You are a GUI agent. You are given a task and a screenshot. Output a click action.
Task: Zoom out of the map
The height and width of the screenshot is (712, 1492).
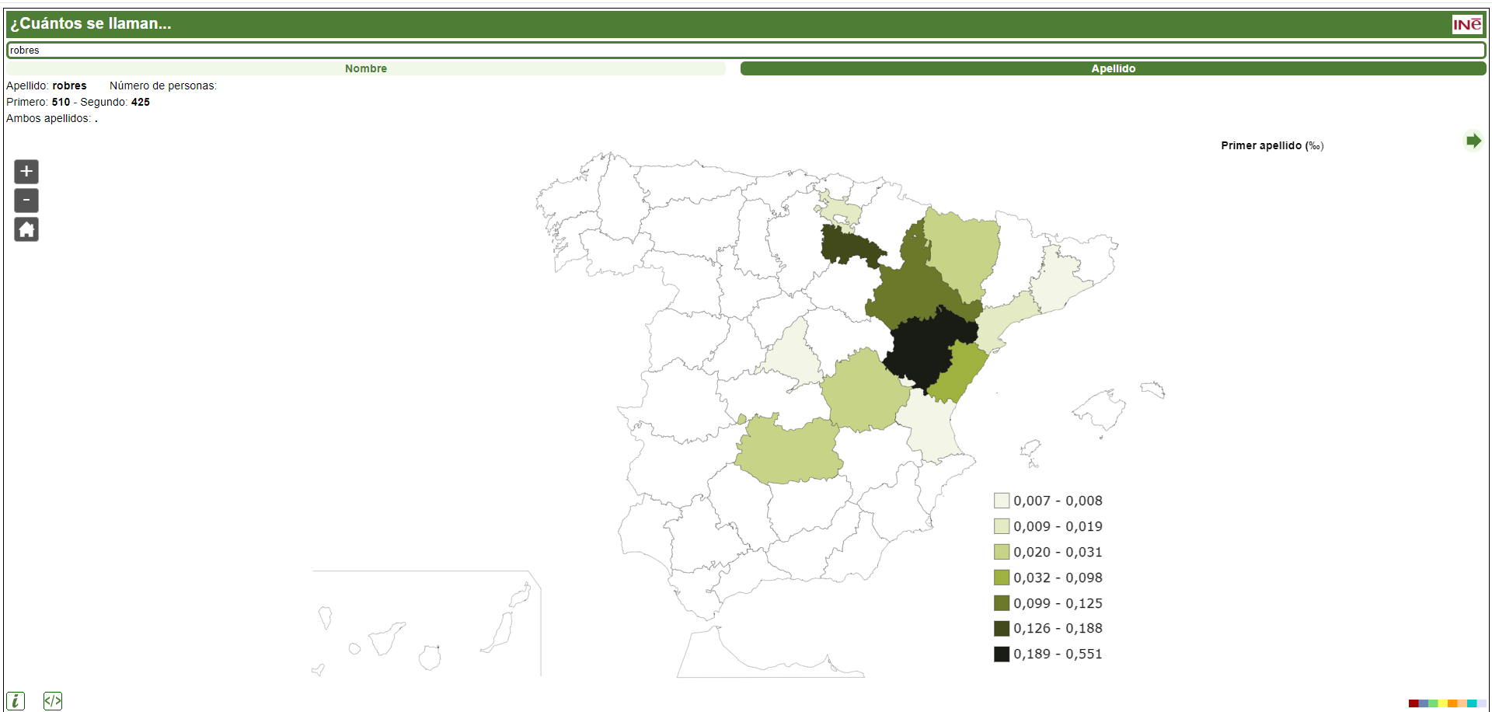tap(26, 201)
